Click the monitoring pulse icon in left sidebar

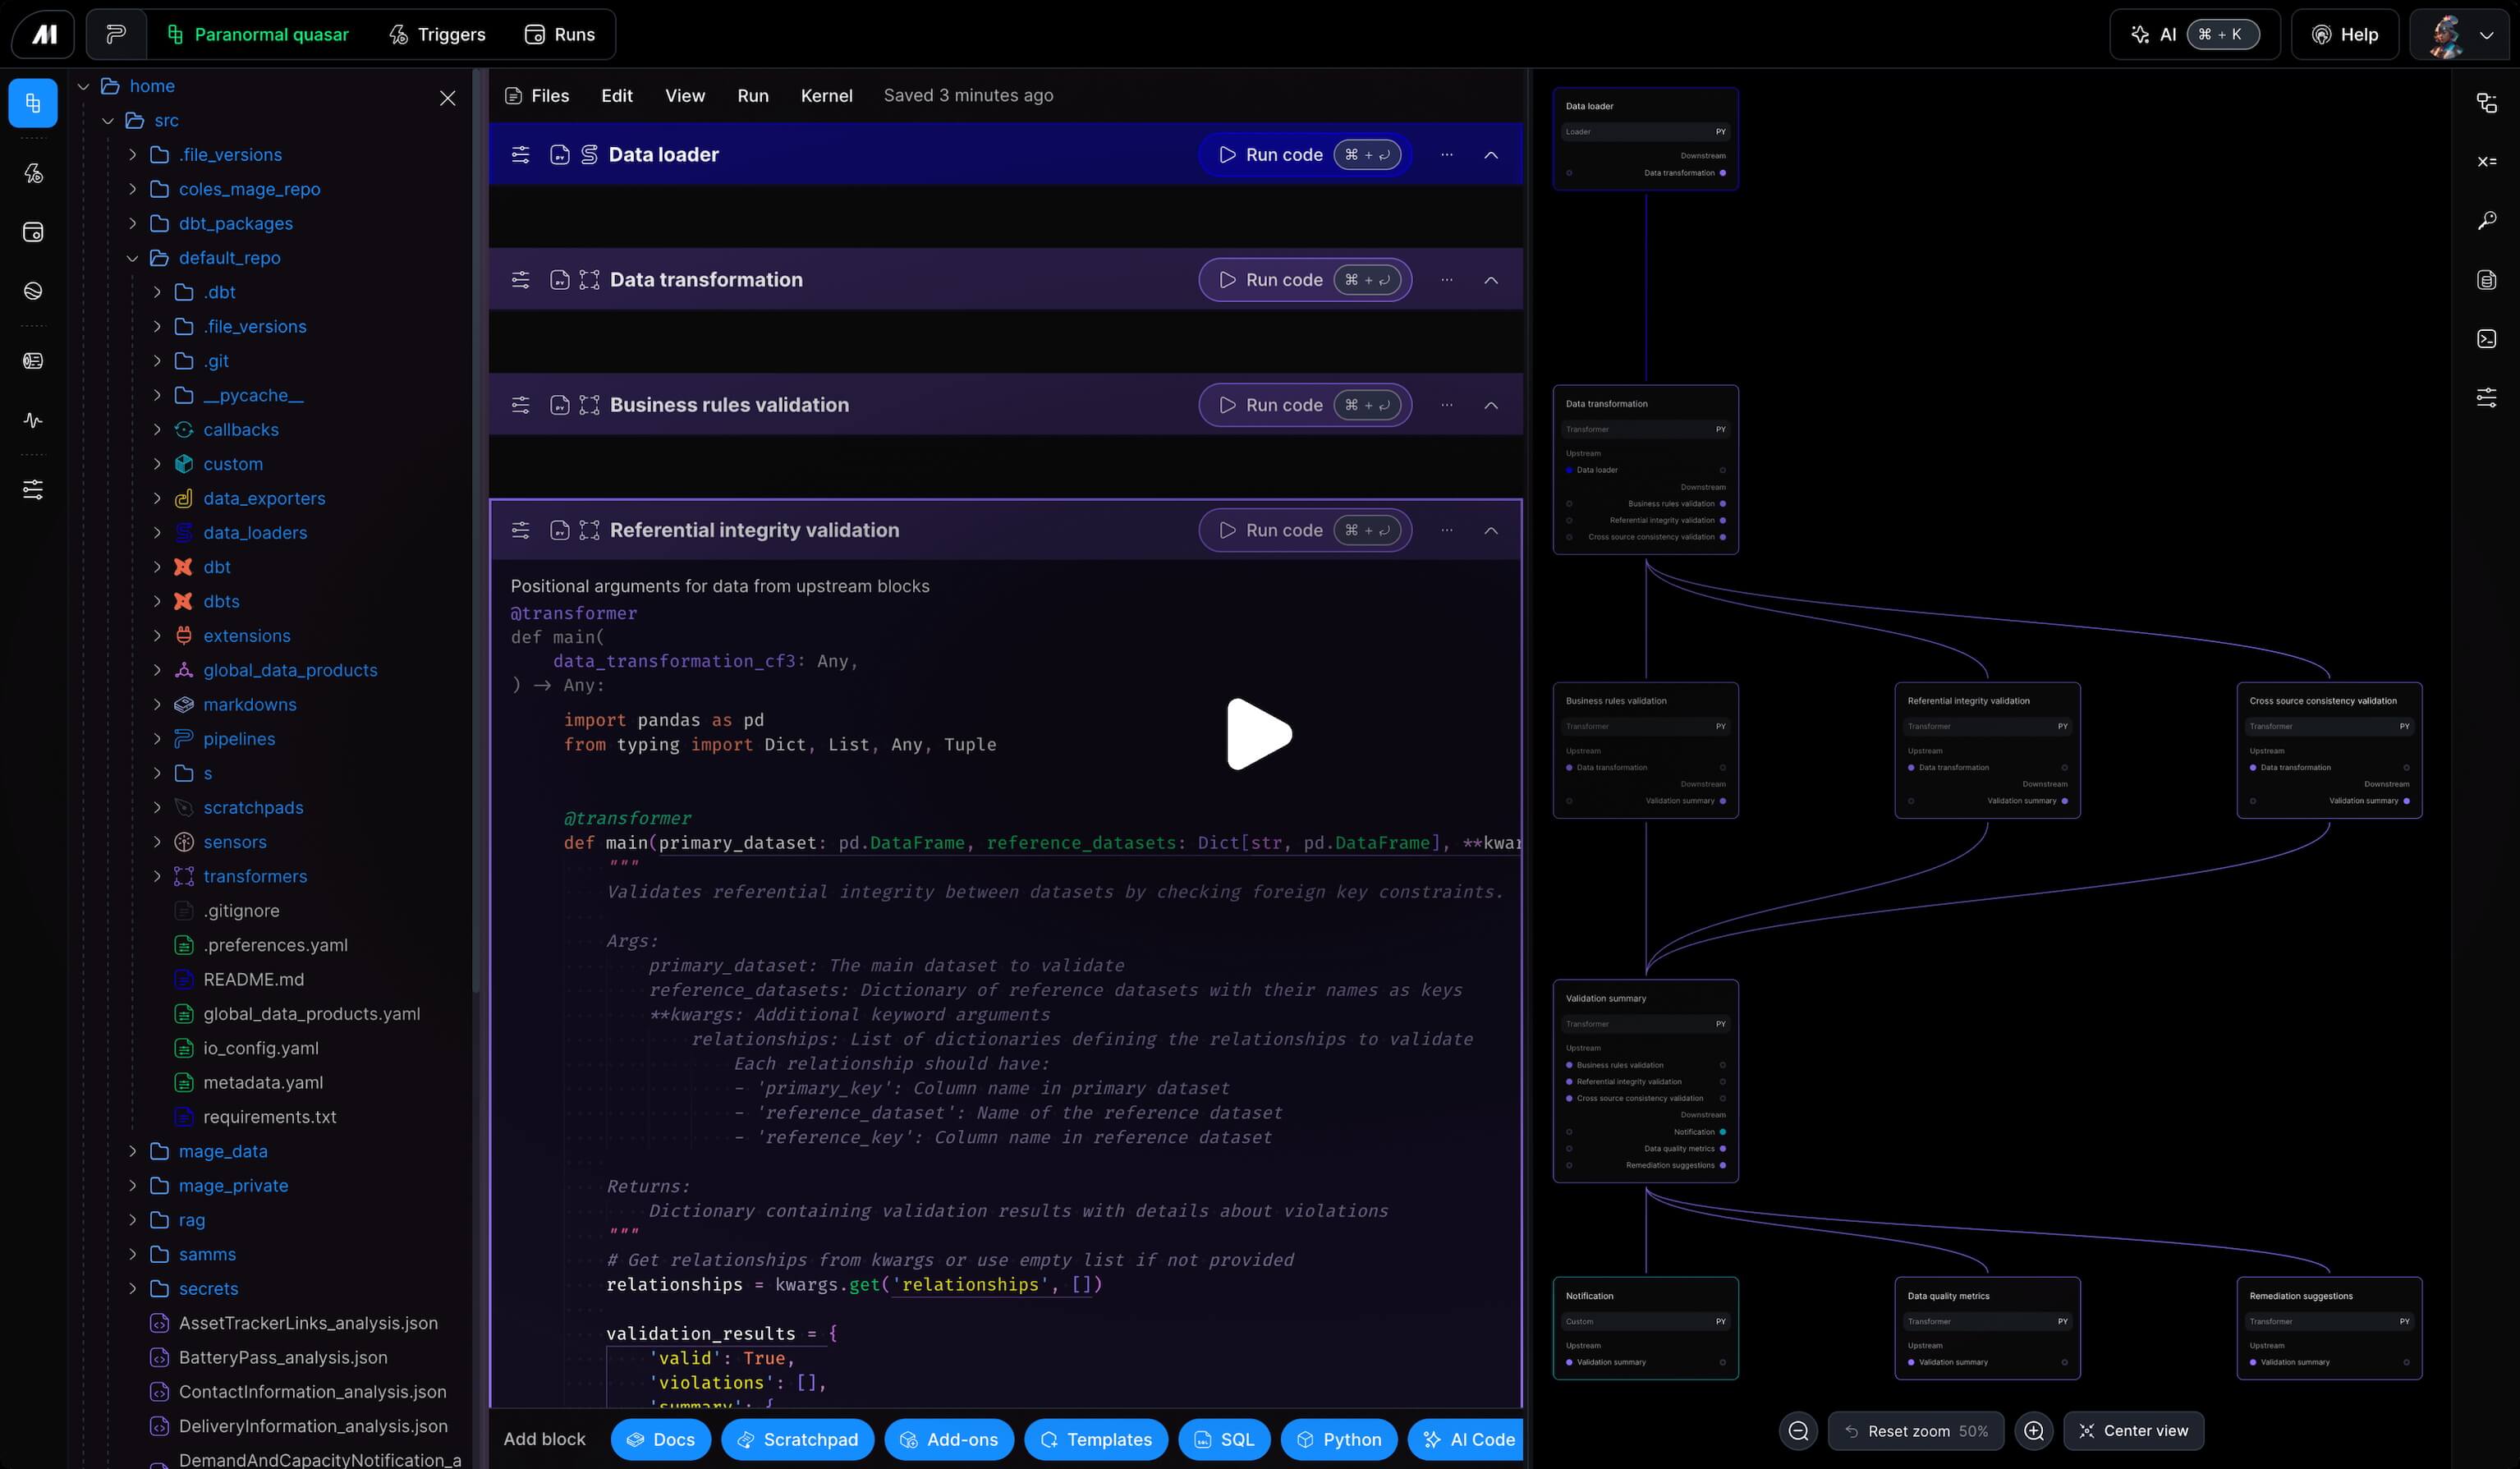33,420
